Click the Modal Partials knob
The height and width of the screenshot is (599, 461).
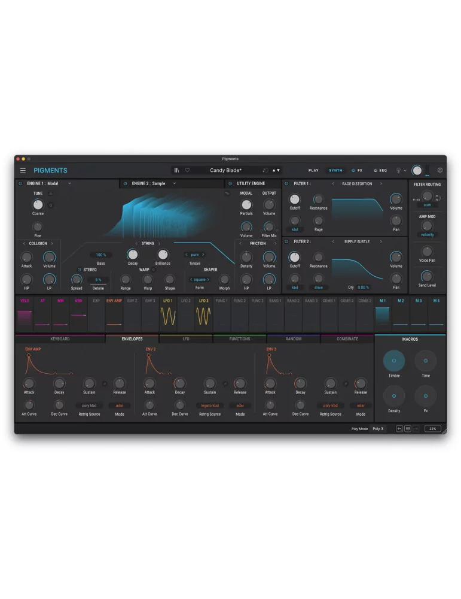tap(246, 205)
